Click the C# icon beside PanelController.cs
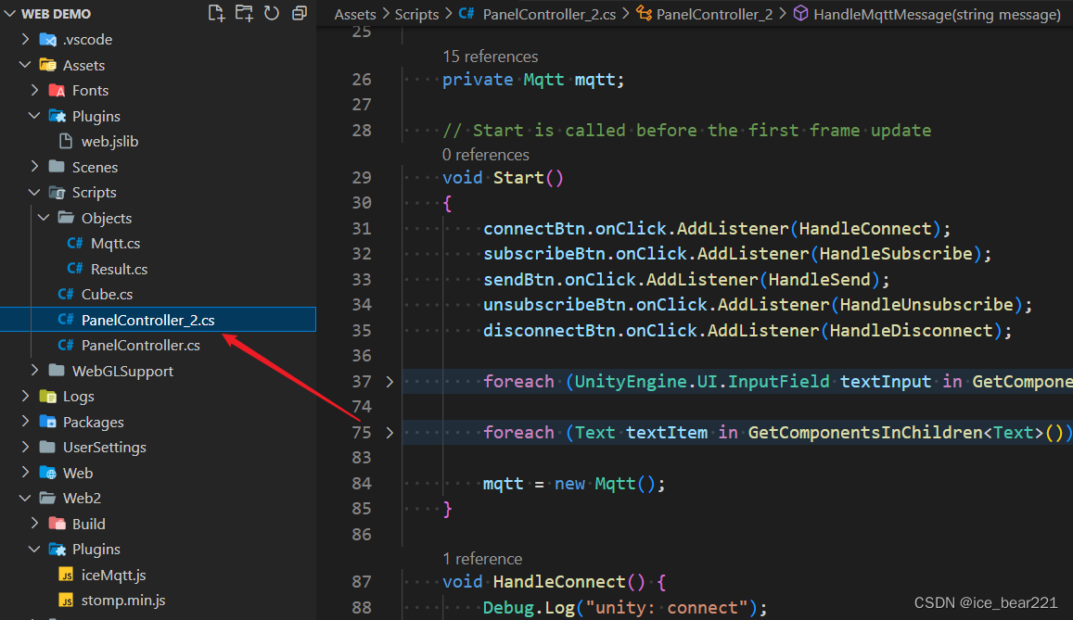Viewport: 1073px width, 620px height. (66, 345)
